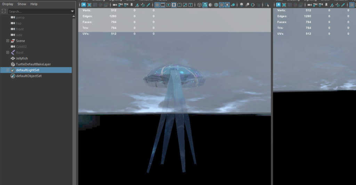Select defaultObjectSet in Outliner
The height and width of the screenshot is (185, 356).
pos(29,76)
